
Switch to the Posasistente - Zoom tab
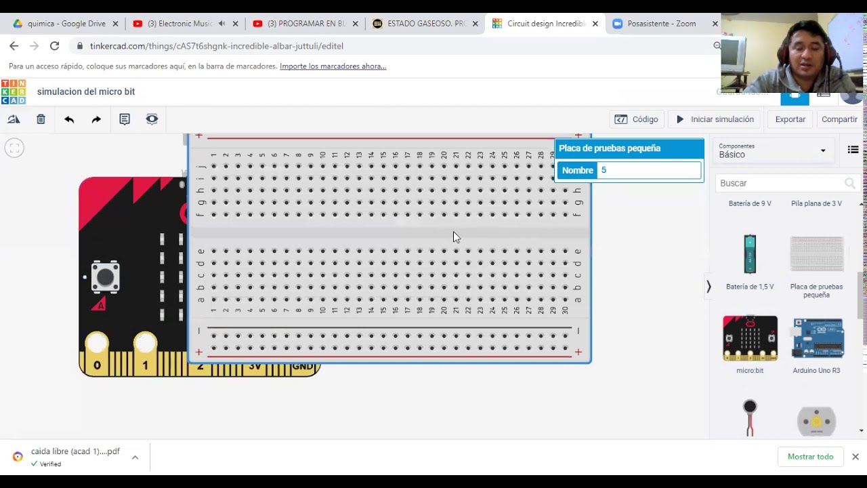click(x=661, y=24)
